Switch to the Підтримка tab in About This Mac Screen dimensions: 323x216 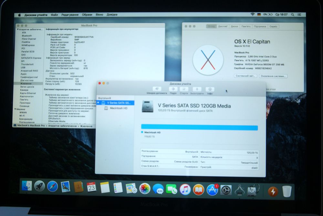(260, 26)
